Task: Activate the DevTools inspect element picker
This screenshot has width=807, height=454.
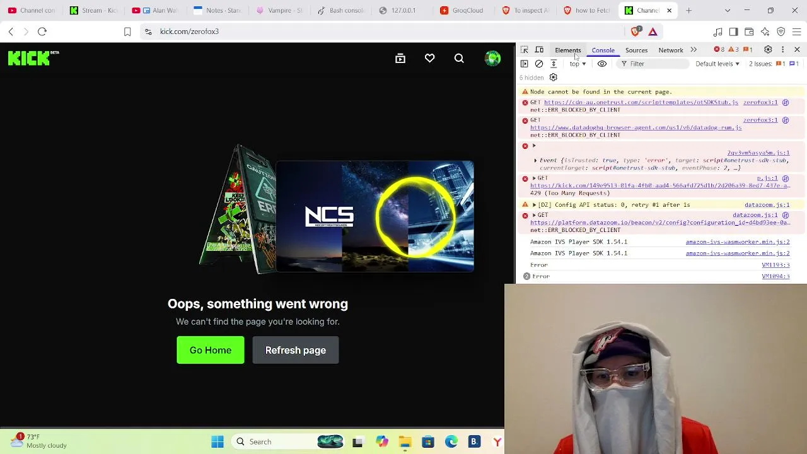Action: point(525,50)
